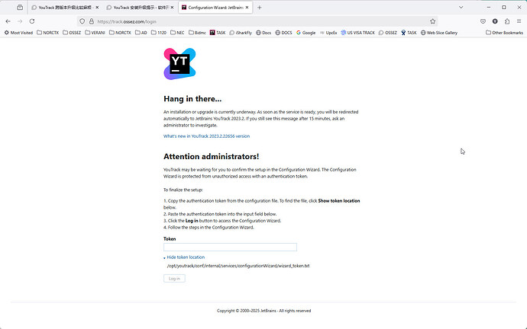The image size is (527, 329).
Task: Open the Firefox hamburger menu
Action: (519, 21)
